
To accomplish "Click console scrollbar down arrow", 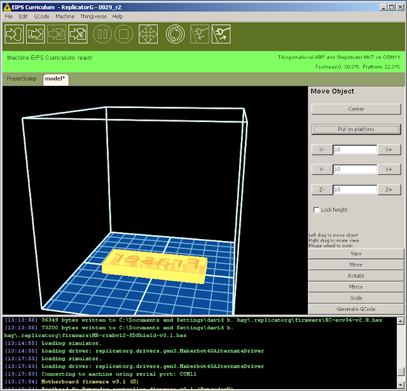I will pos(401,385).
